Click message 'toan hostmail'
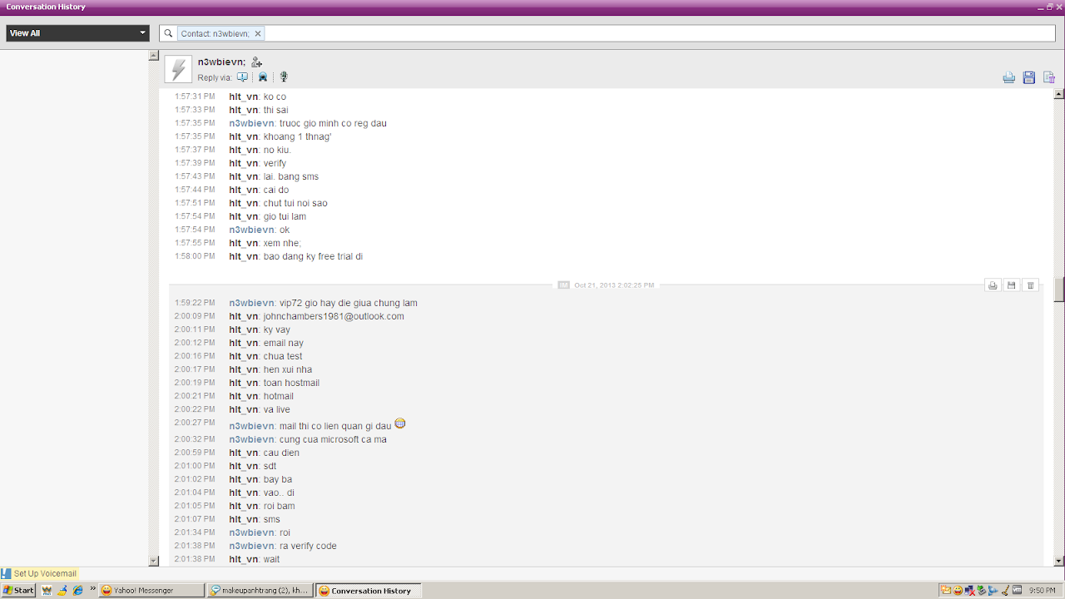The width and height of the screenshot is (1065, 599). (291, 383)
